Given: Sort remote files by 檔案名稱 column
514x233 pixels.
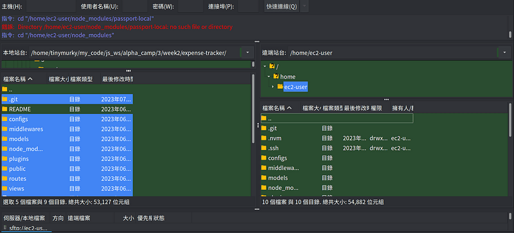Looking at the screenshot, I should [x=281, y=108].
